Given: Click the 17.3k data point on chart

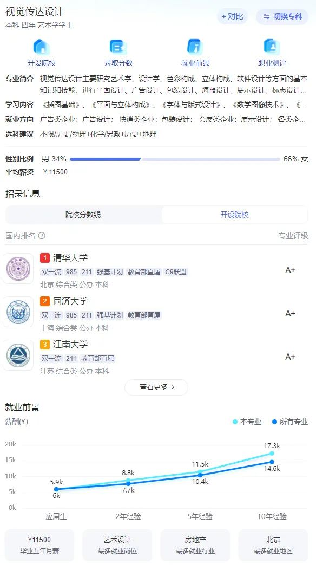Looking at the screenshot, I should [x=272, y=454].
